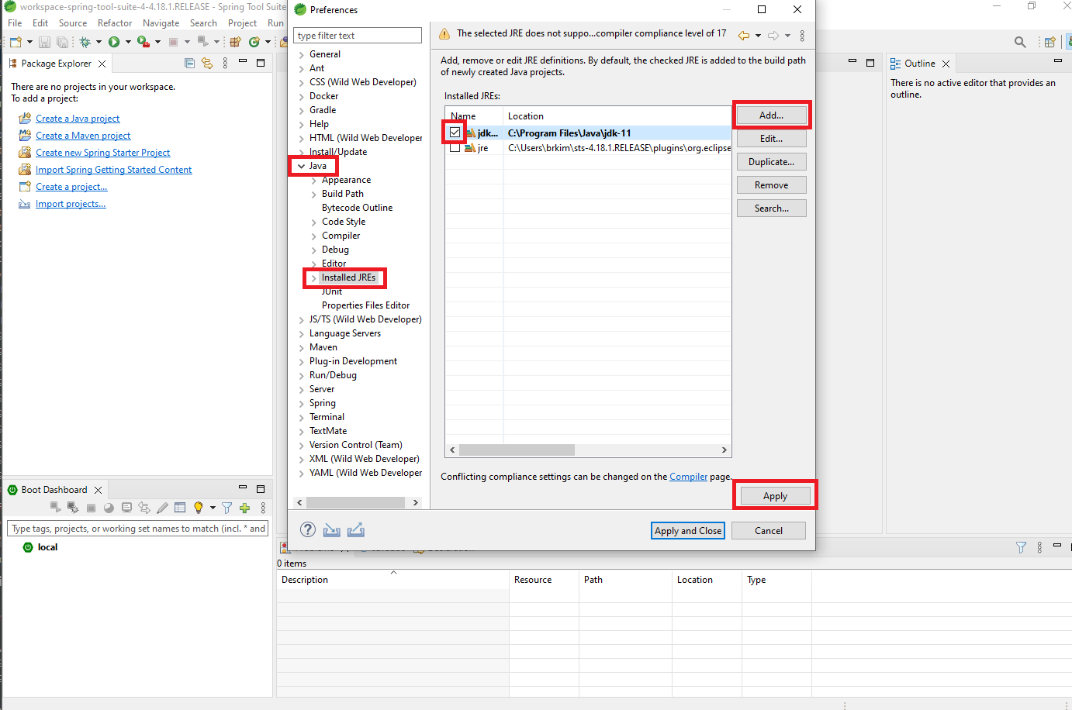Viewport: 1072px width, 710px height.
Task: Expand the Compiler subnode
Action: point(314,236)
